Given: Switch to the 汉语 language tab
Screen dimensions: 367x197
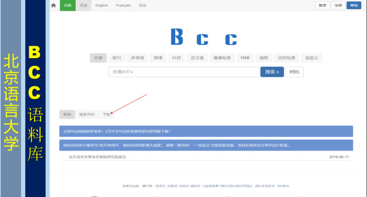Looking at the screenshot, I should point(83,5).
